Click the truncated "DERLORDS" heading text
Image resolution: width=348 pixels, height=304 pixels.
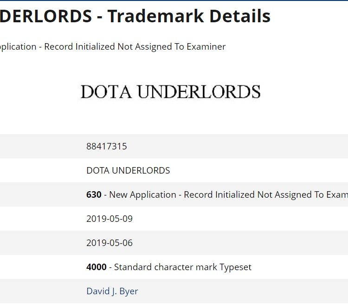point(45,17)
